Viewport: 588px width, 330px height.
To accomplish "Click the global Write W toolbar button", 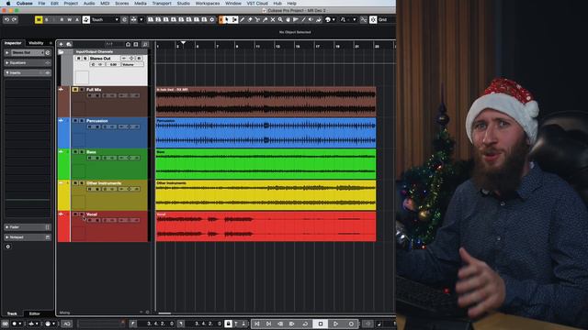I will point(70,19).
